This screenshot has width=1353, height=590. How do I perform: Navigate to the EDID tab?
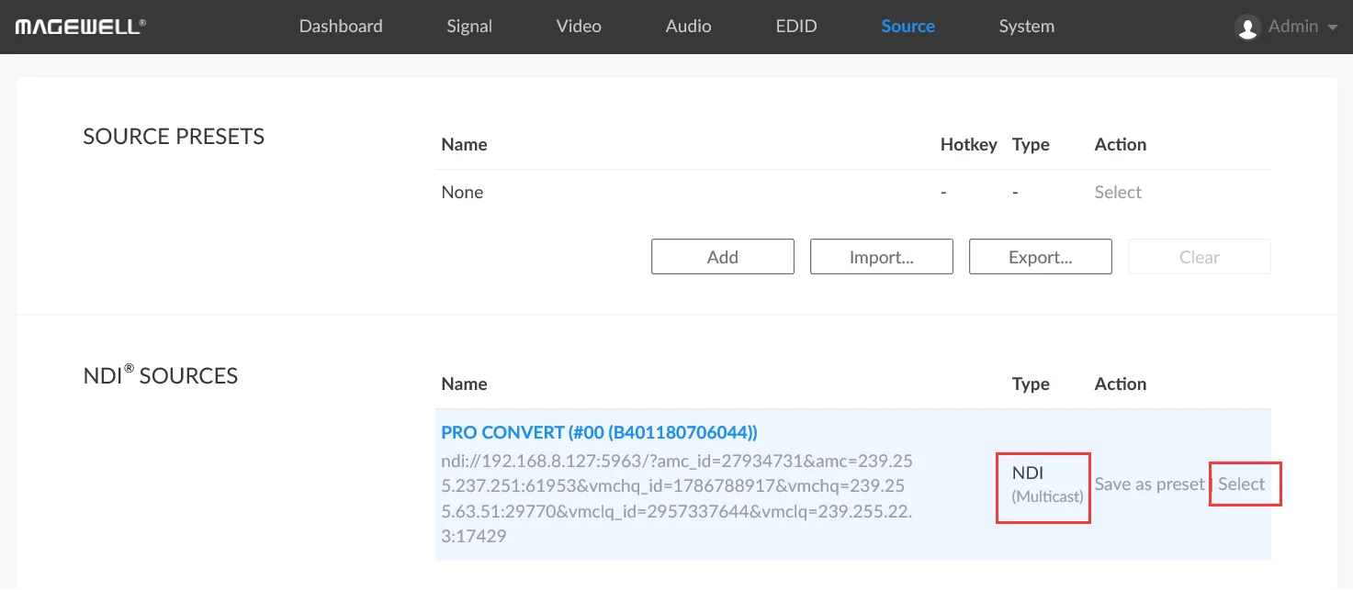tap(796, 27)
